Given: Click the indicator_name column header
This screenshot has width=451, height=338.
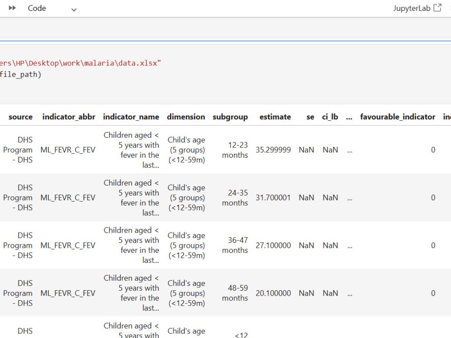Looking at the screenshot, I should point(131,117).
